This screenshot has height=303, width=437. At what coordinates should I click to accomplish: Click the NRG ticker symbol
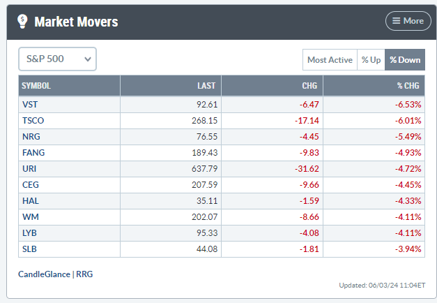coord(31,137)
